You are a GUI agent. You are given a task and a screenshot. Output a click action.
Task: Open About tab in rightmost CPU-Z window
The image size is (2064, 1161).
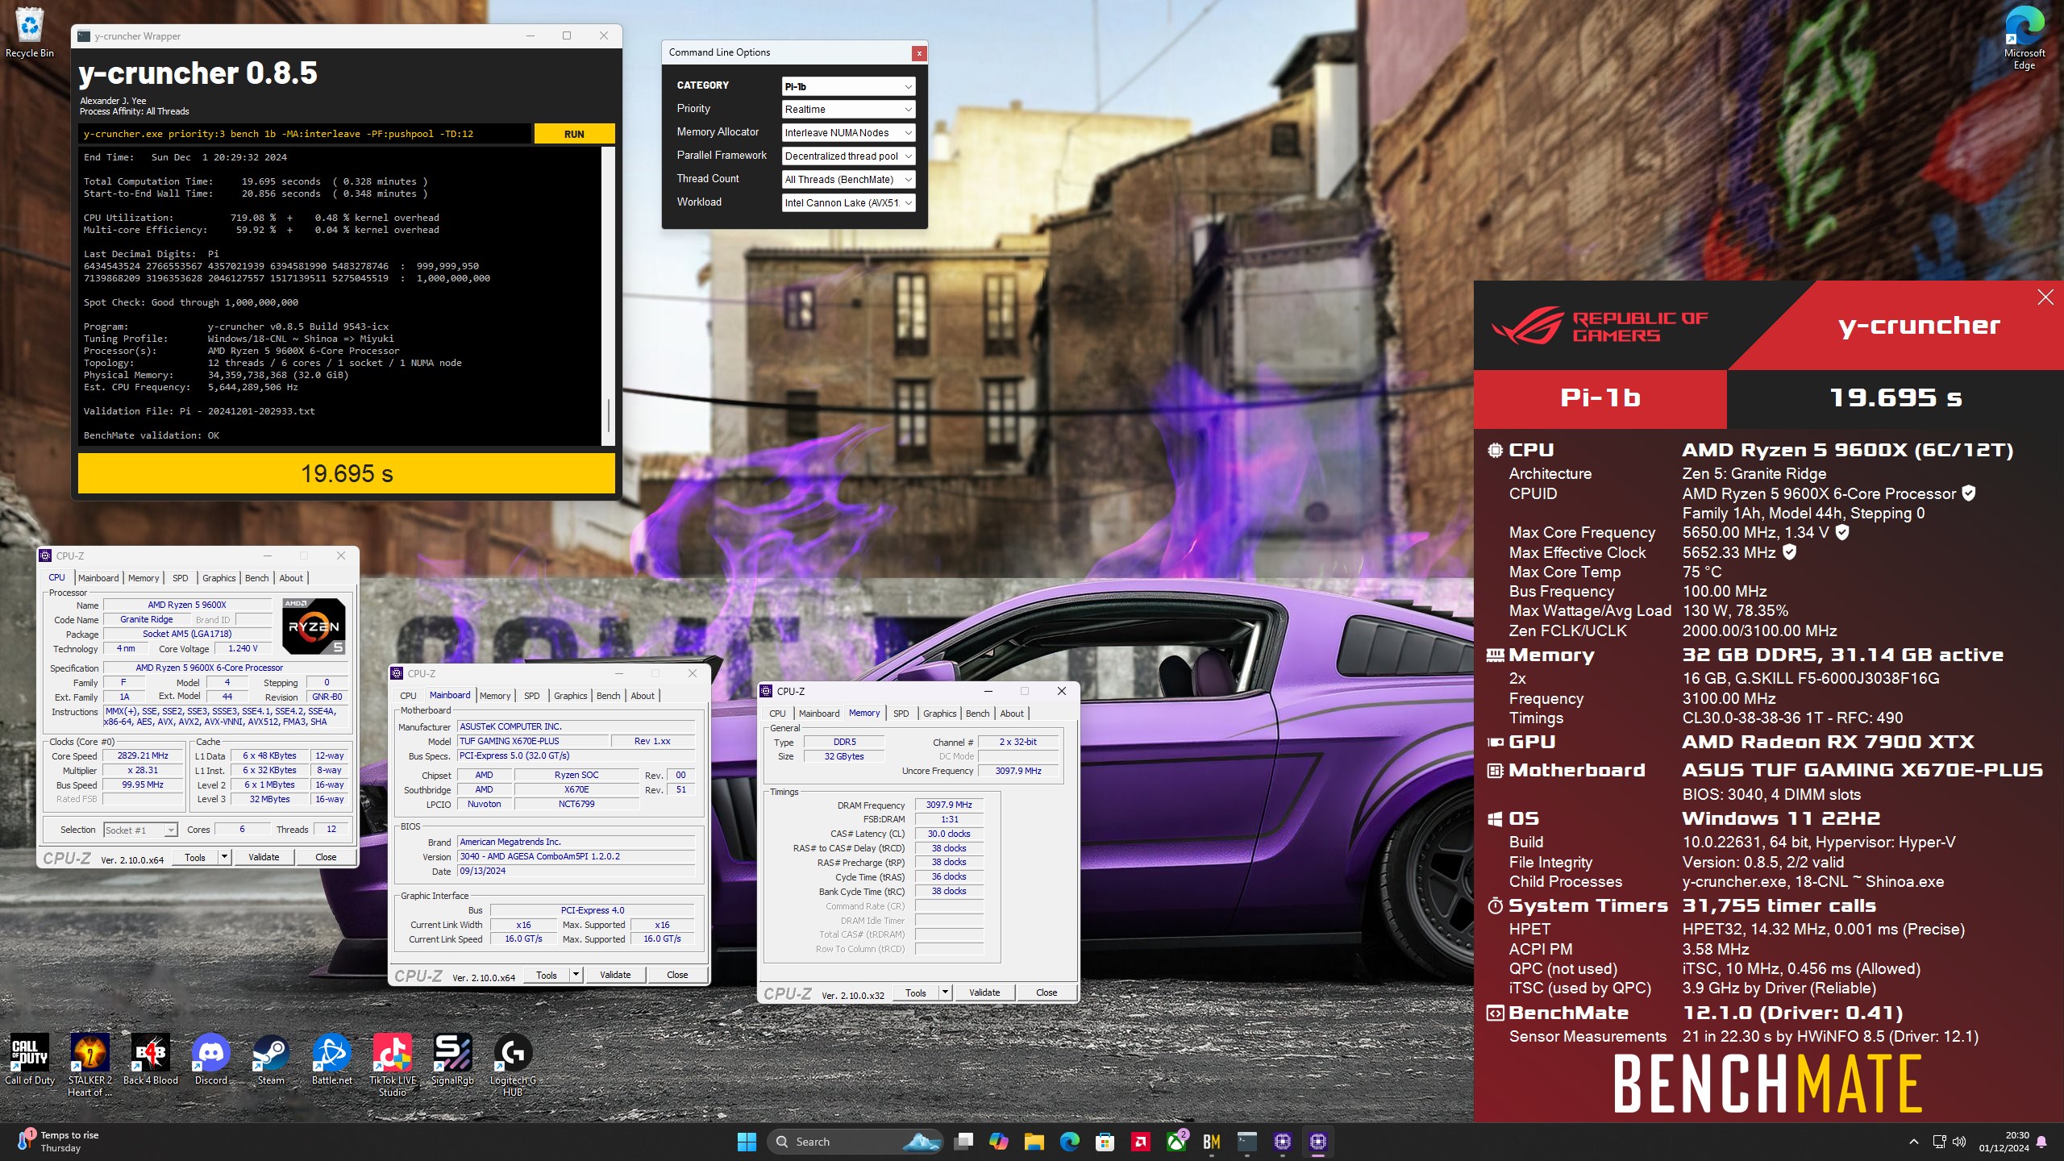click(x=1012, y=714)
